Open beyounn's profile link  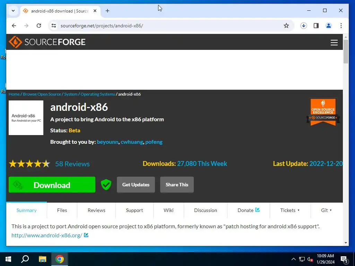(107, 142)
